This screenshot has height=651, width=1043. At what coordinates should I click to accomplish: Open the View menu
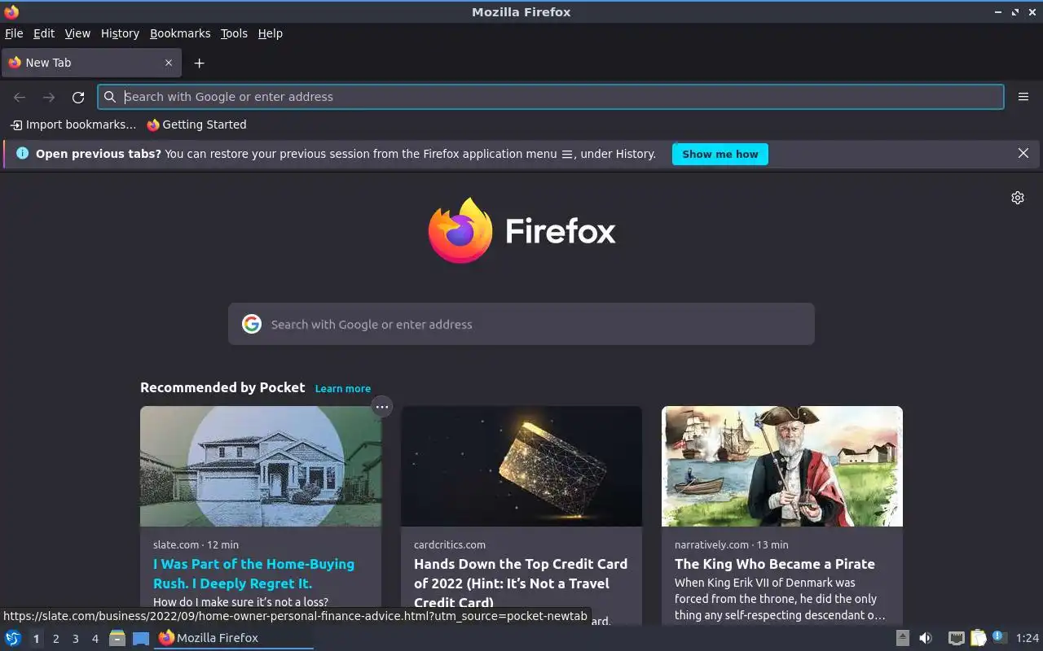(77, 33)
